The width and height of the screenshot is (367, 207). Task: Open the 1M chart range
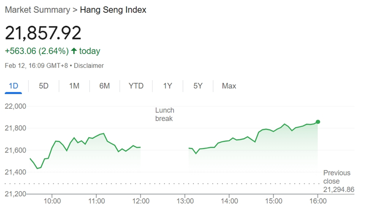pyautogui.click(x=74, y=86)
